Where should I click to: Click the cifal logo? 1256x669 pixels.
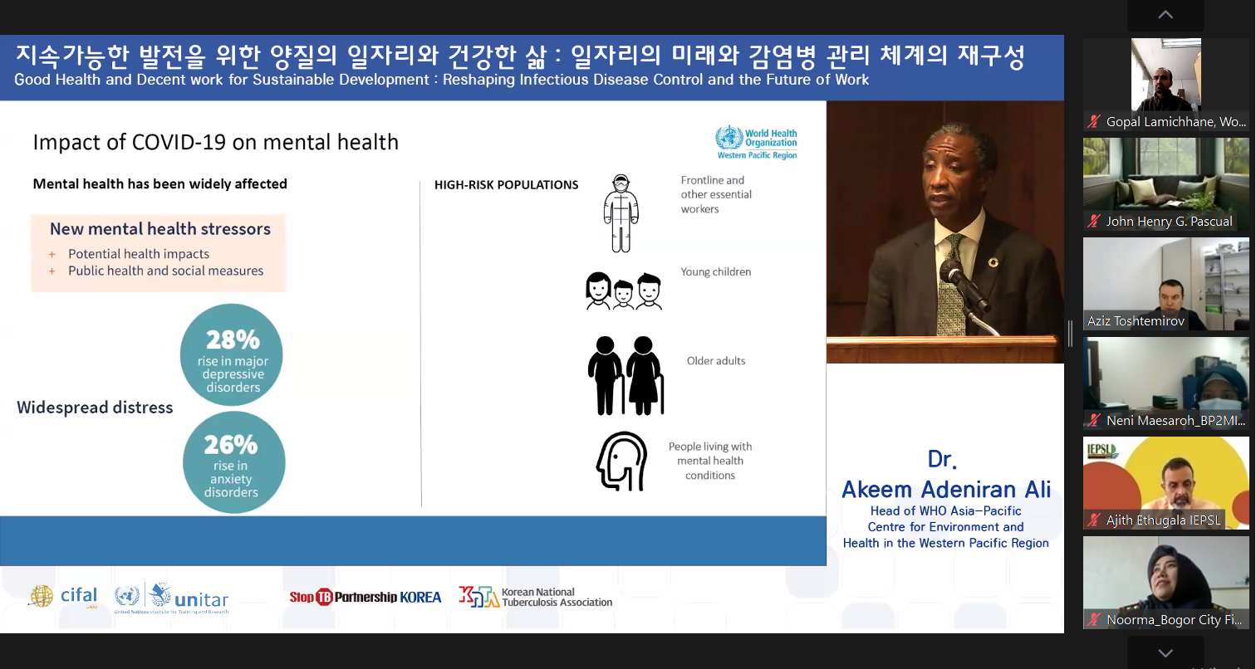pos(64,596)
